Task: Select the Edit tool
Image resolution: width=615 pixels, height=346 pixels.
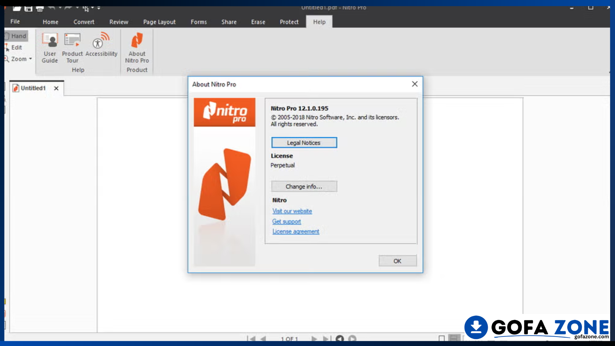Action: [13, 47]
